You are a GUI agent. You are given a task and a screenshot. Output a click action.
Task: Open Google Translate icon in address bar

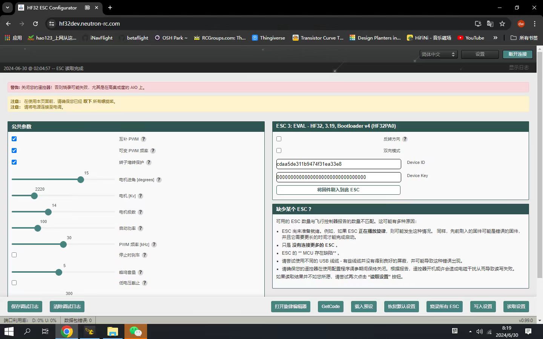490,24
